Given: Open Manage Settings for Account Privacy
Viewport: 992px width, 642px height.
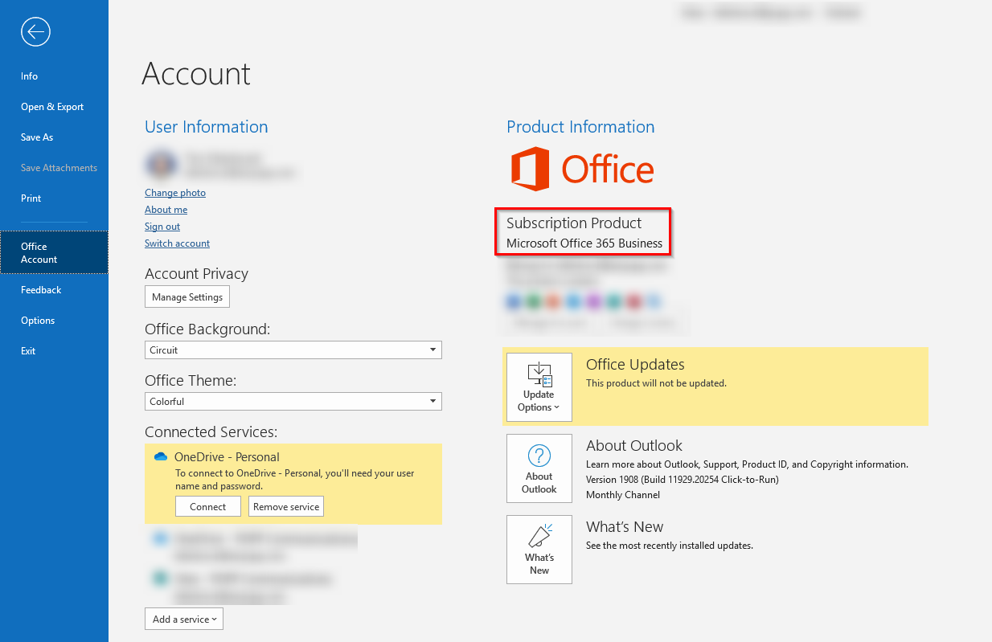Looking at the screenshot, I should 187,296.
